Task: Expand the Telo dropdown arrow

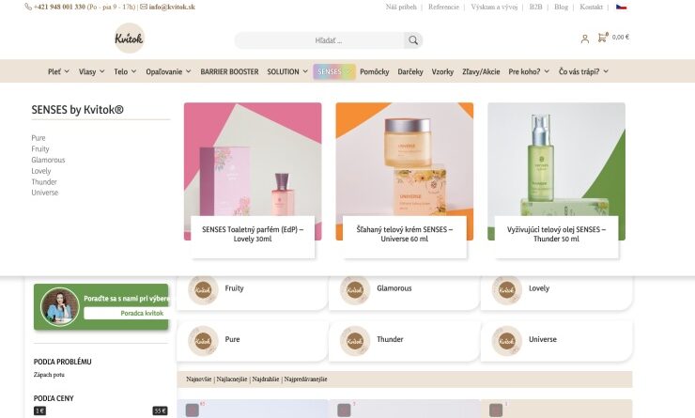Action: tap(133, 71)
